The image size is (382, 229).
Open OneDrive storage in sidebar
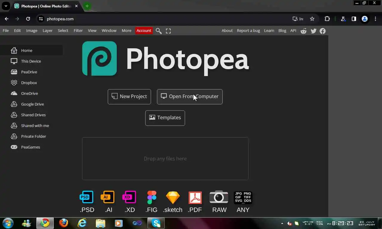(x=31, y=93)
